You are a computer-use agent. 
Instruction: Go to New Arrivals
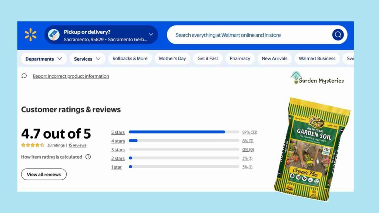(275, 58)
